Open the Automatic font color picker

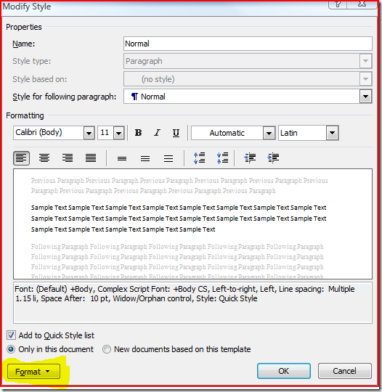269,133
